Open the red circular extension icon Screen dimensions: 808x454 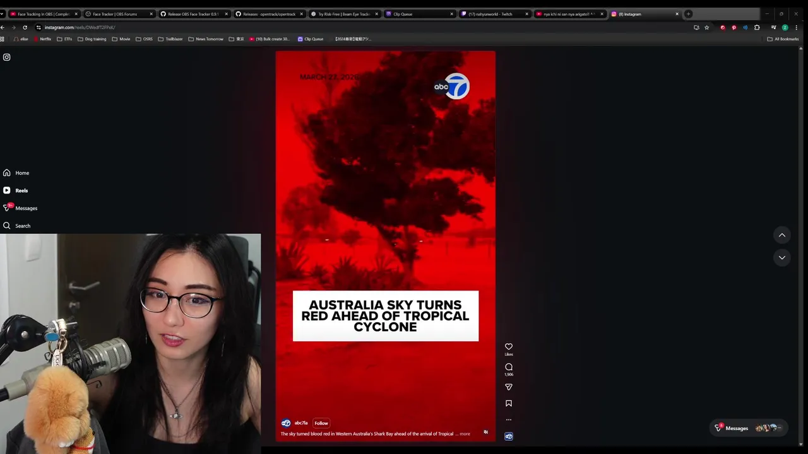[x=723, y=27]
